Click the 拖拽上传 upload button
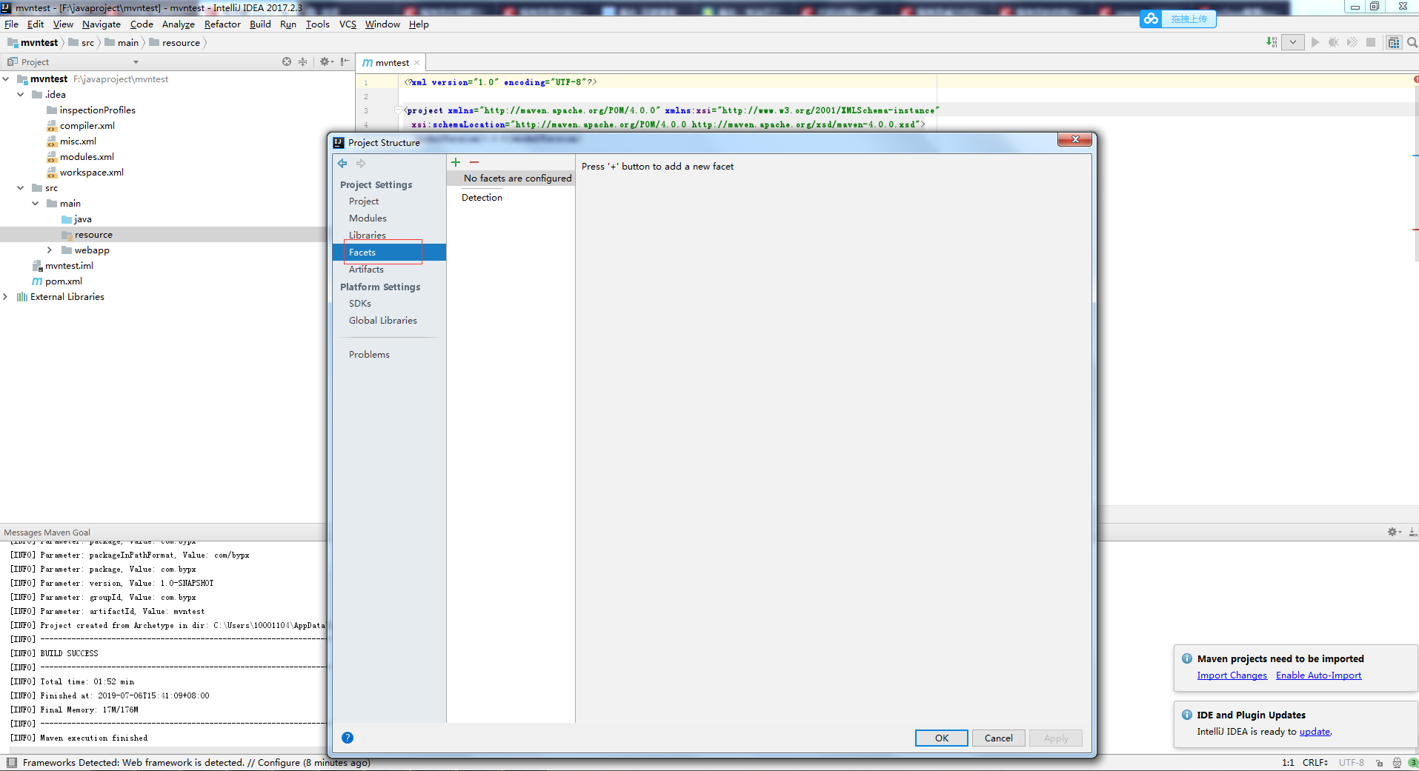The height and width of the screenshot is (771, 1419). point(1189,19)
